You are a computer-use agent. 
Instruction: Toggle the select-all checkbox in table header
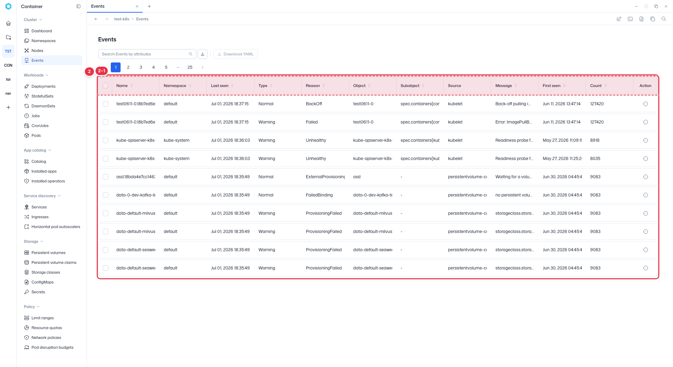point(106,86)
